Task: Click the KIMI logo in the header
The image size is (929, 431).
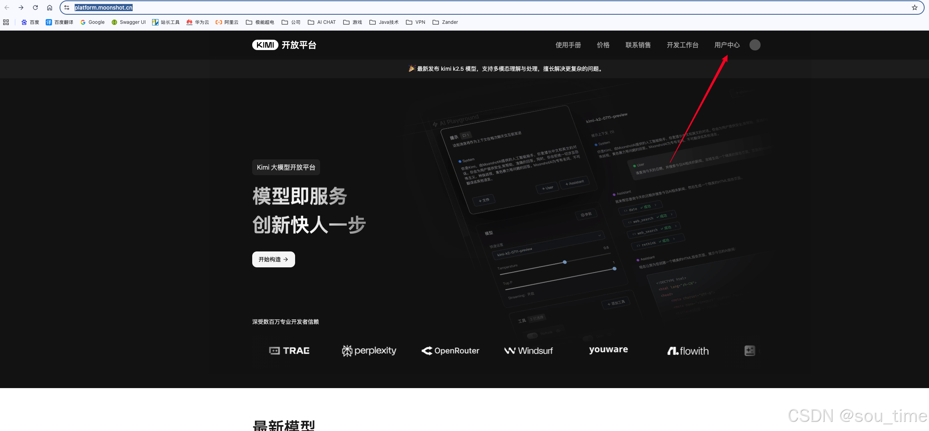Action: [265, 45]
